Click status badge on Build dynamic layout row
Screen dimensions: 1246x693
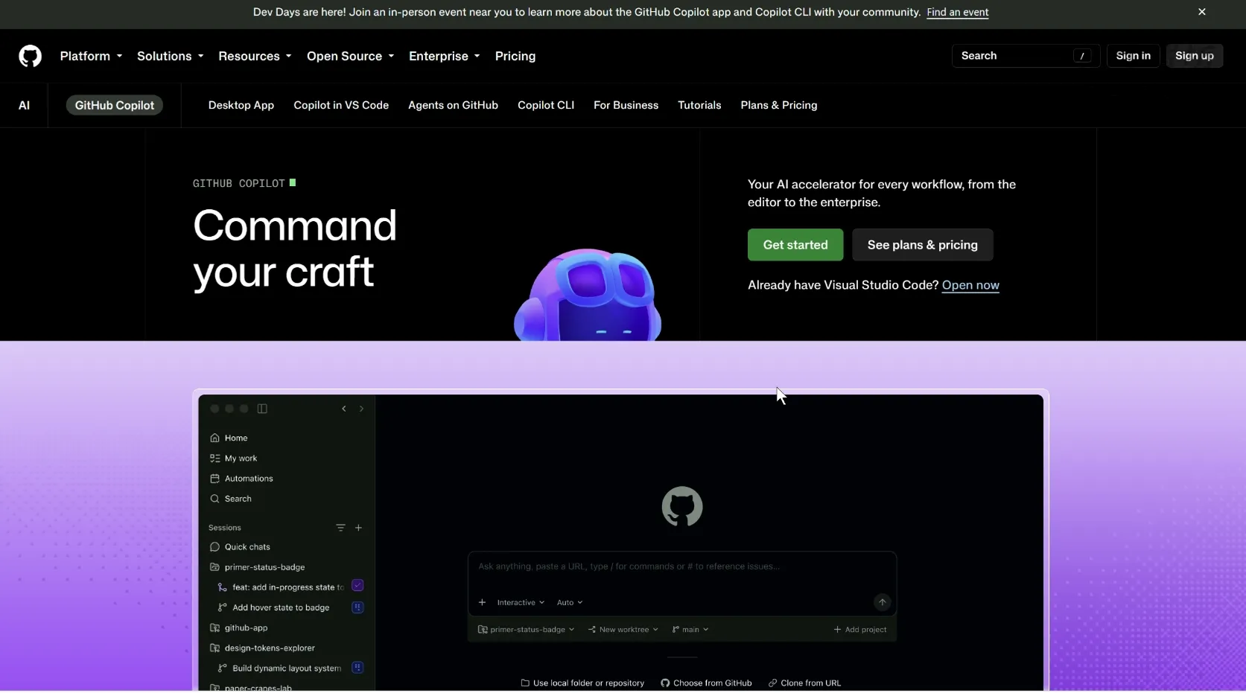pos(357,668)
